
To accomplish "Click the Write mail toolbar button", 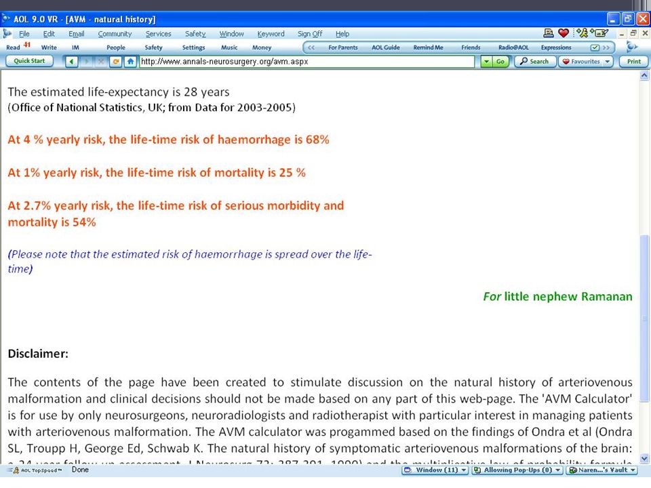I will [x=49, y=47].
